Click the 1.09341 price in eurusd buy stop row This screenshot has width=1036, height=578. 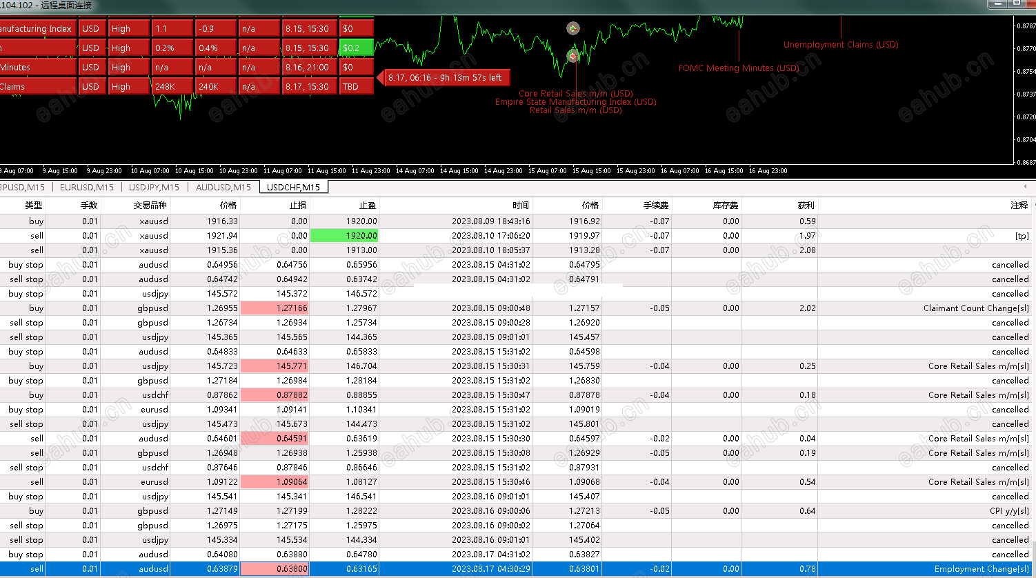point(222,409)
